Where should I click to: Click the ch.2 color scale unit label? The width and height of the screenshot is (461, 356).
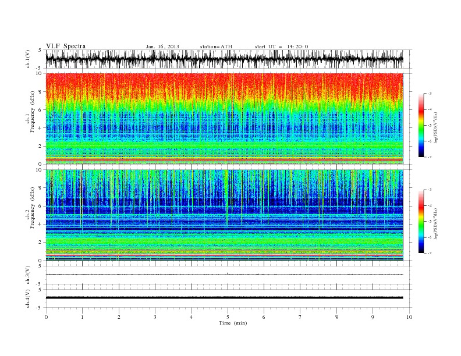point(435,223)
